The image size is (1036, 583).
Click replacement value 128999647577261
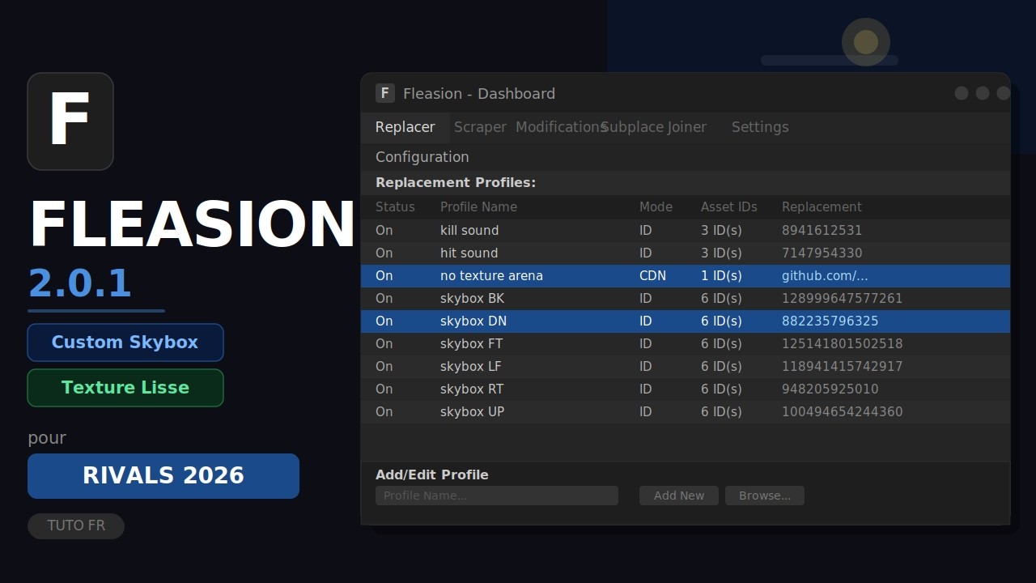pyautogui.click(x=842, y=299)
